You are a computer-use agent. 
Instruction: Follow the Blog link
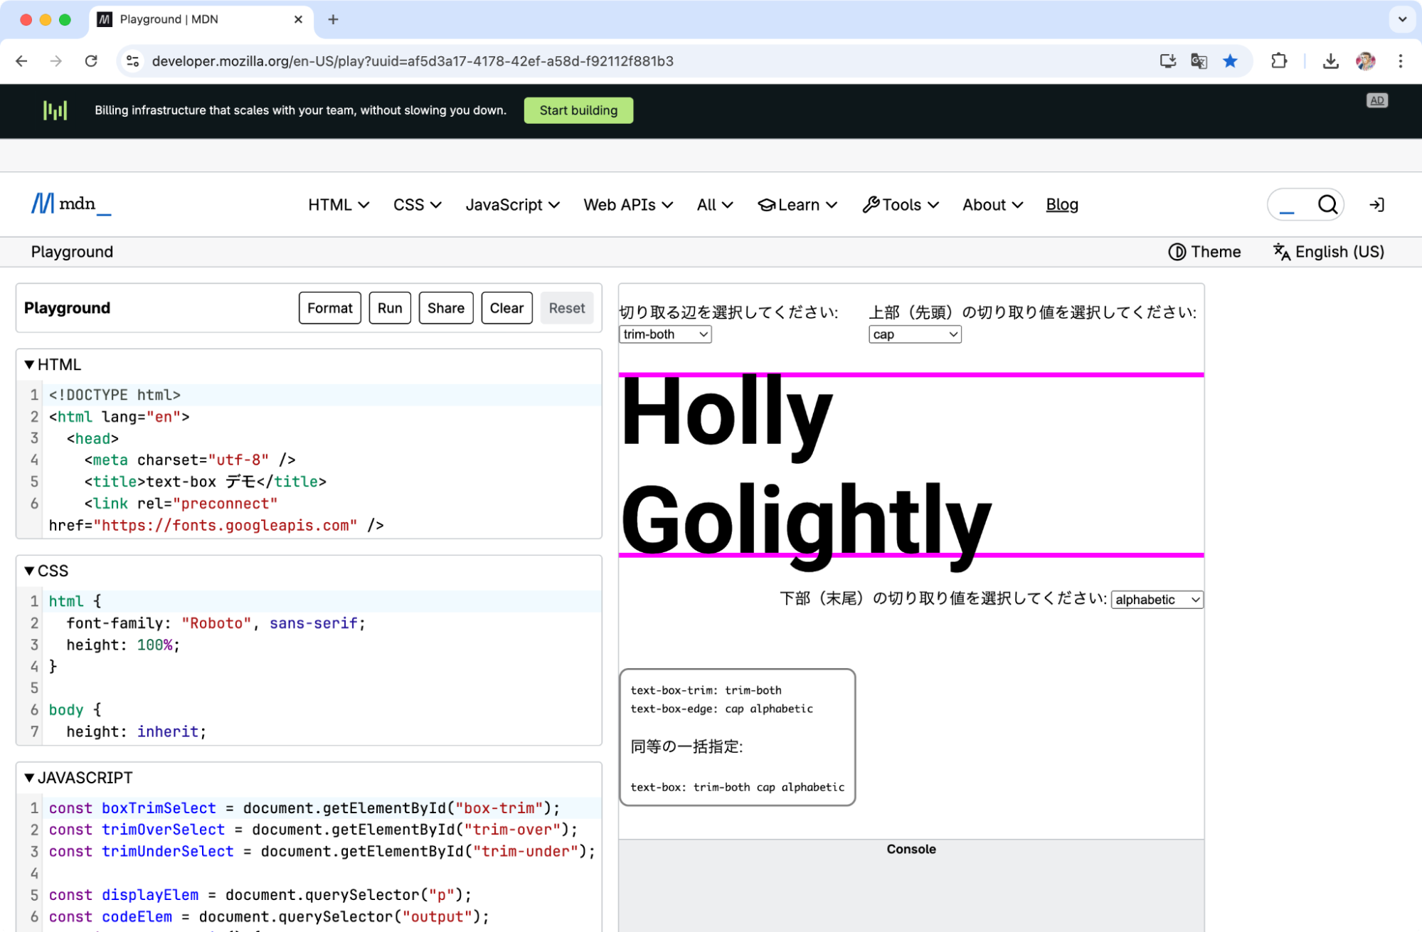pyautogui.click(x=1061, y=205)
